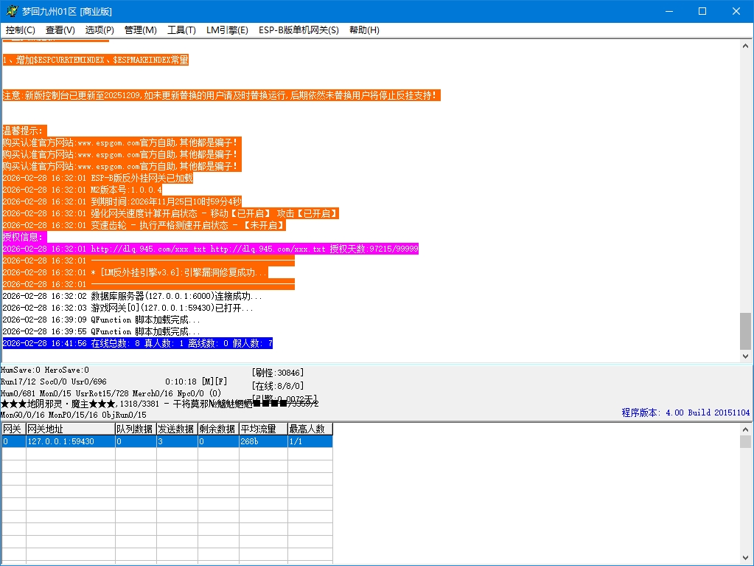Open the 工具(T) menu
754x566 pixels.
(x=181, y=30)
